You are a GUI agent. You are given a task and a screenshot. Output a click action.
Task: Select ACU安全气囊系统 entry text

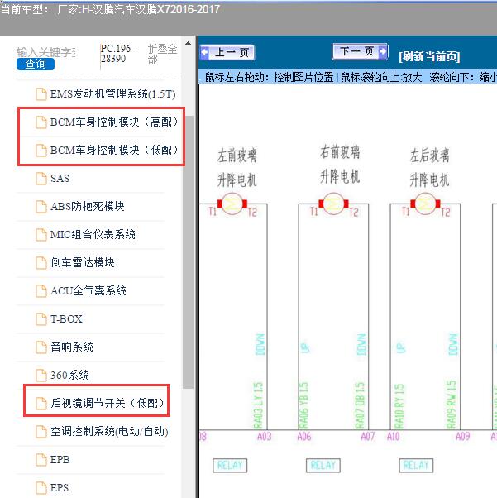click(x=88, y=290)
